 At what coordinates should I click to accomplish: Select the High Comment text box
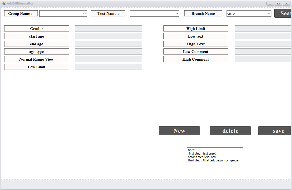(263, 59)
